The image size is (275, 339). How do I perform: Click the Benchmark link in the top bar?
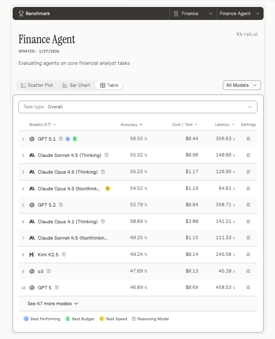tap(35, 13)
